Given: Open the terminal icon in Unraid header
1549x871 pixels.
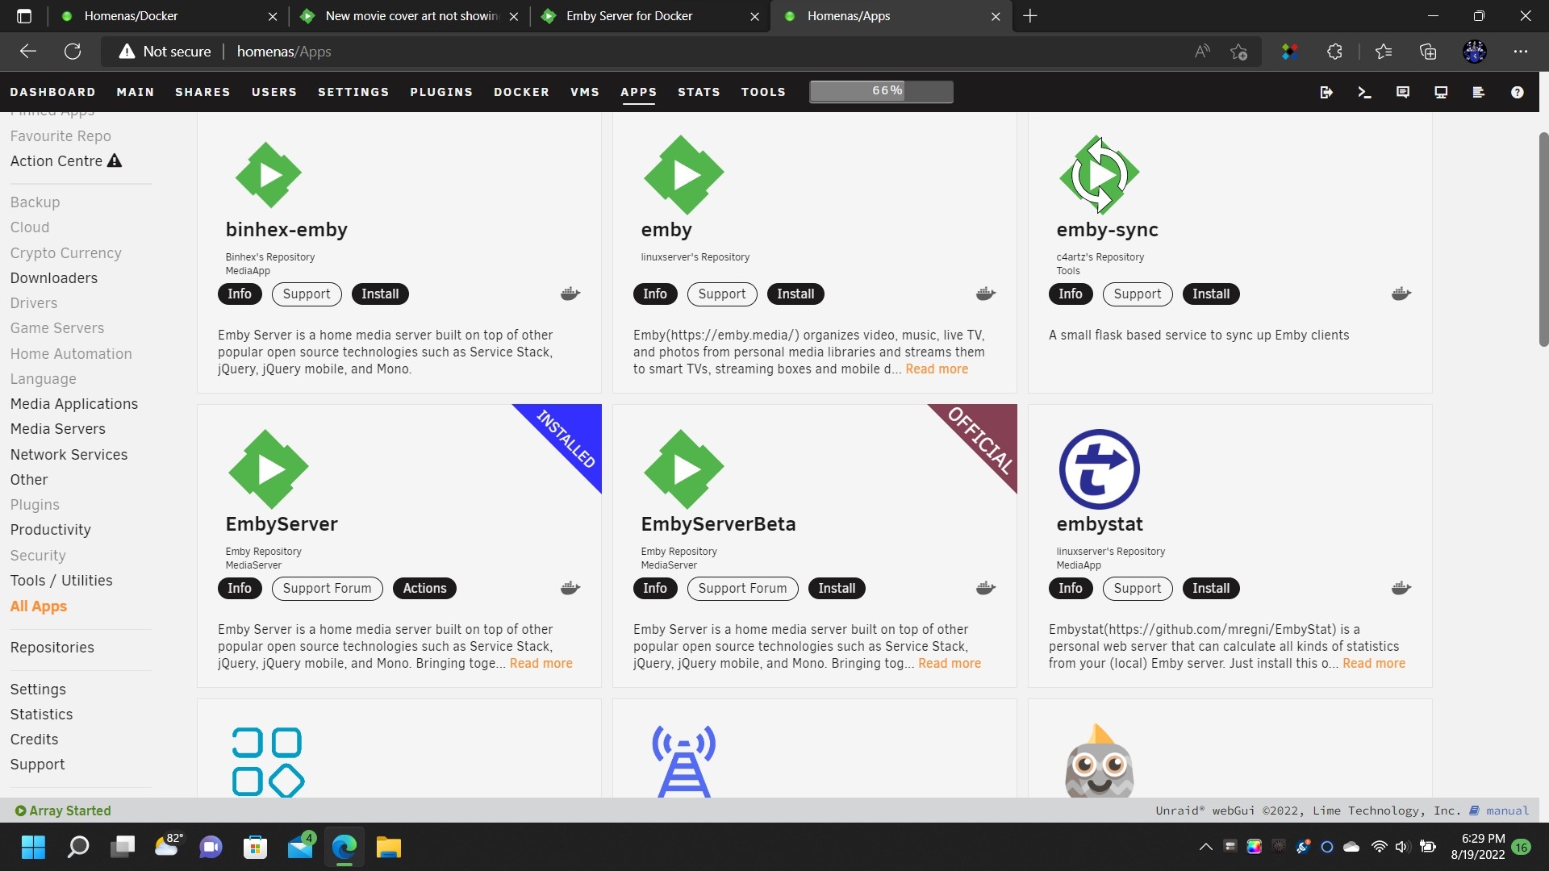Looking at the screenshot, I should [1364, 92].
